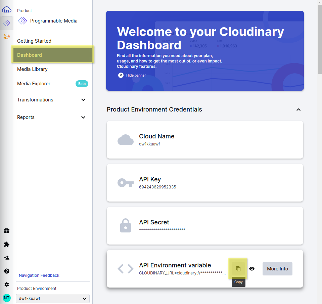The width and height of the screenshot is (322, 304).
Task: Click the API Secret lock icon
Action: pos(126,225)
